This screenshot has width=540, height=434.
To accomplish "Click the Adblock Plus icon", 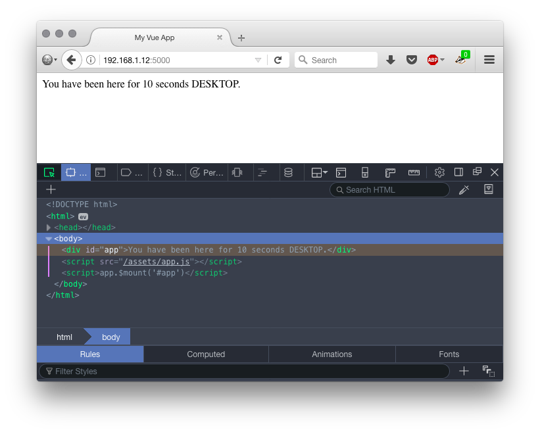I will tap(433, 60).
